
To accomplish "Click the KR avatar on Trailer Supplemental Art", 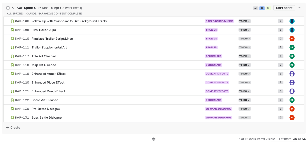I will point(292,48).
